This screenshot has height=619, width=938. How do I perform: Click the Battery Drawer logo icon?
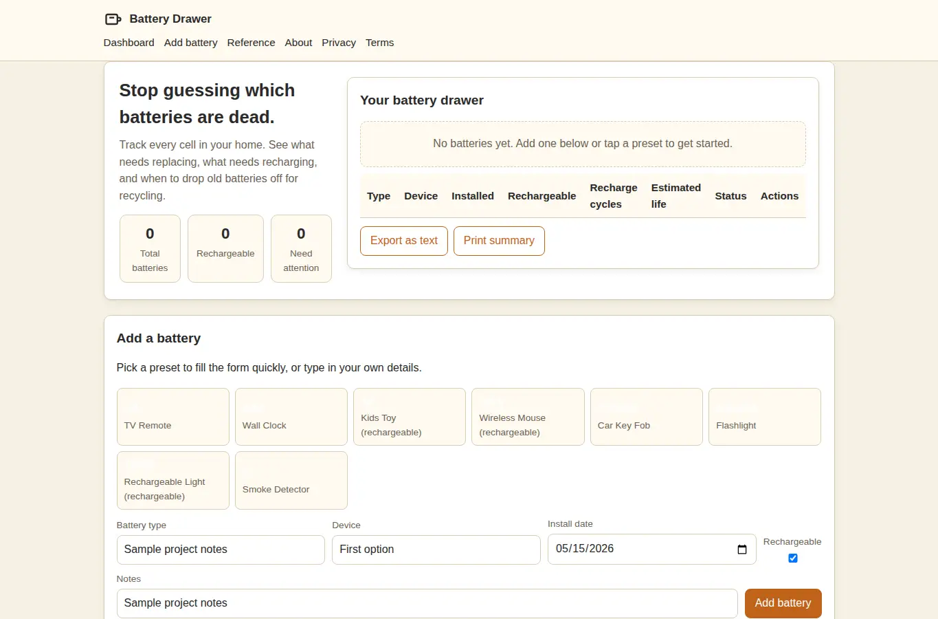tap(113, 19)
